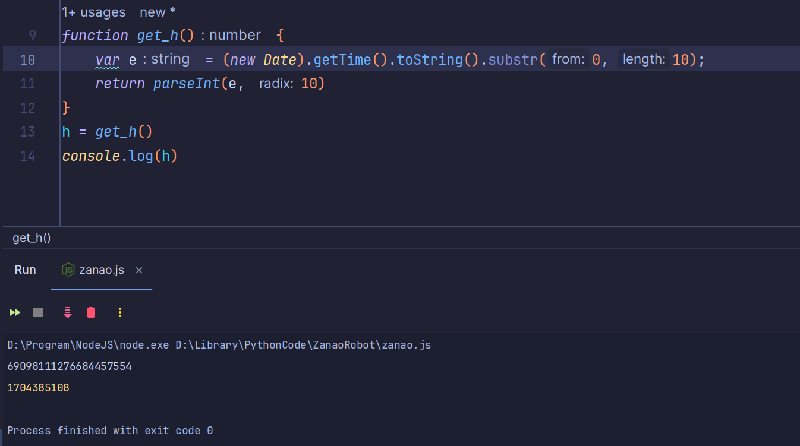Select the zanao.js run tab
Viewport: 800px width, 446px height.
click(102, 270)
